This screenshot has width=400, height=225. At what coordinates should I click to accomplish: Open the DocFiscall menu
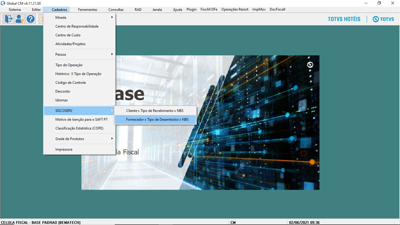click(277, 9)
